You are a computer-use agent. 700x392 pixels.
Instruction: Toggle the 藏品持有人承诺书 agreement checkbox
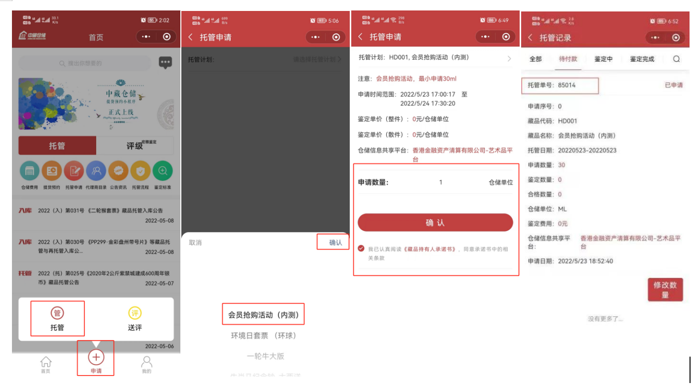[361, 249]
